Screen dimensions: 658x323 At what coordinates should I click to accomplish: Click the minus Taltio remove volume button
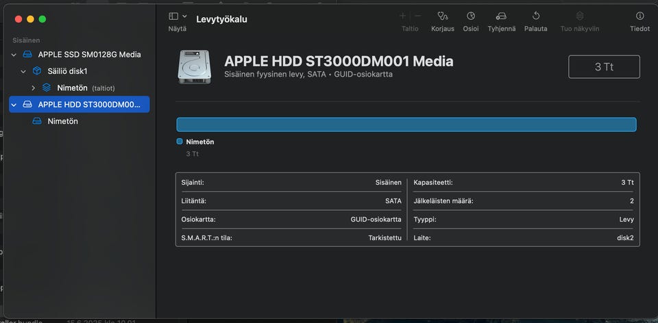click(x=417, y=16)
